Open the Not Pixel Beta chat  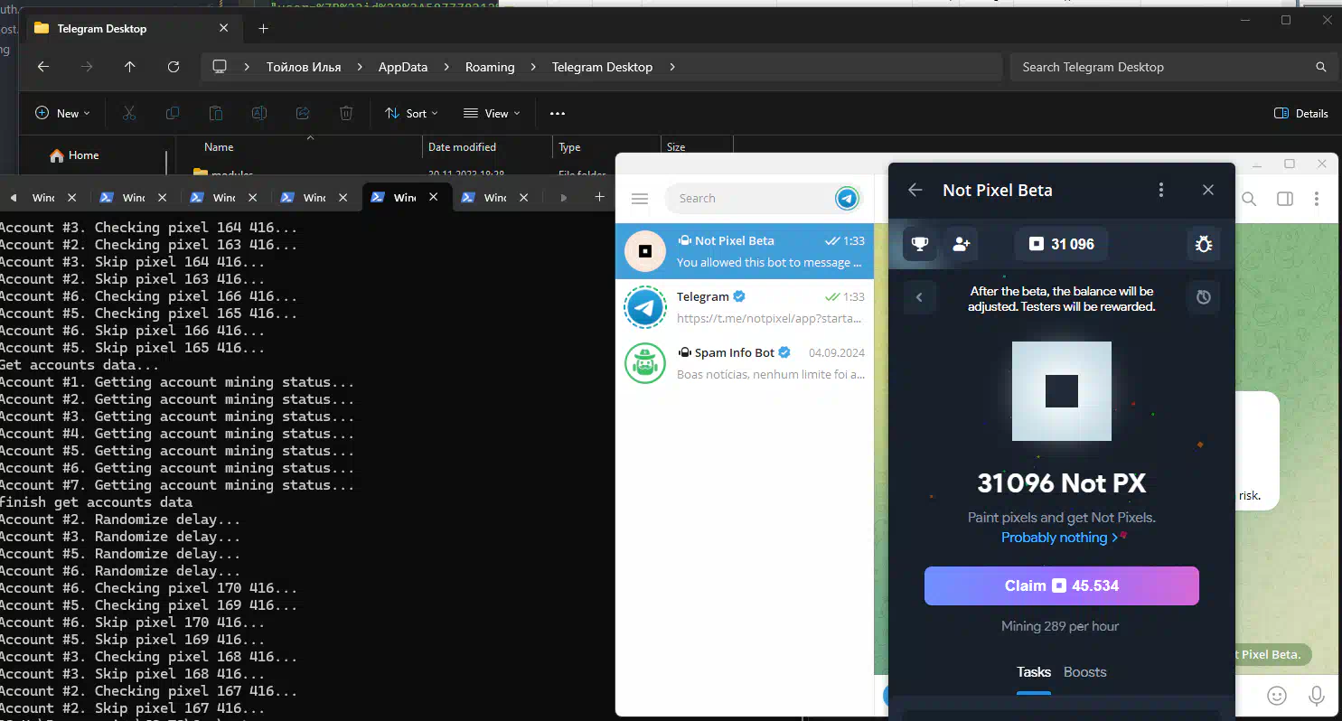point(745,251)
